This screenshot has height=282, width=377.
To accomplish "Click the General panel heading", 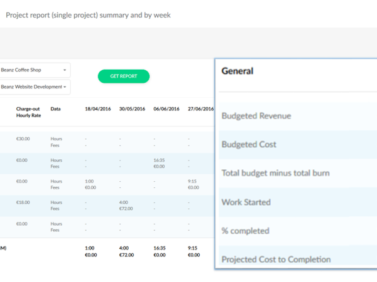I will (x=238, y=71).
